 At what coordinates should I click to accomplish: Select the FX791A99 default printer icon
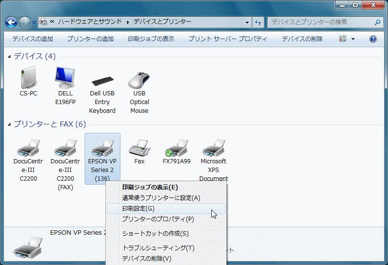[x=177, y=148]
